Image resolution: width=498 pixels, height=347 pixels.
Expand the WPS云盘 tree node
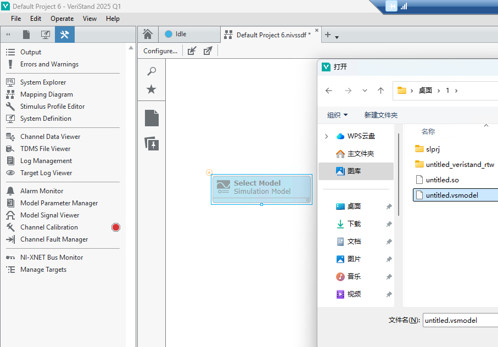[x=326, y=136]
